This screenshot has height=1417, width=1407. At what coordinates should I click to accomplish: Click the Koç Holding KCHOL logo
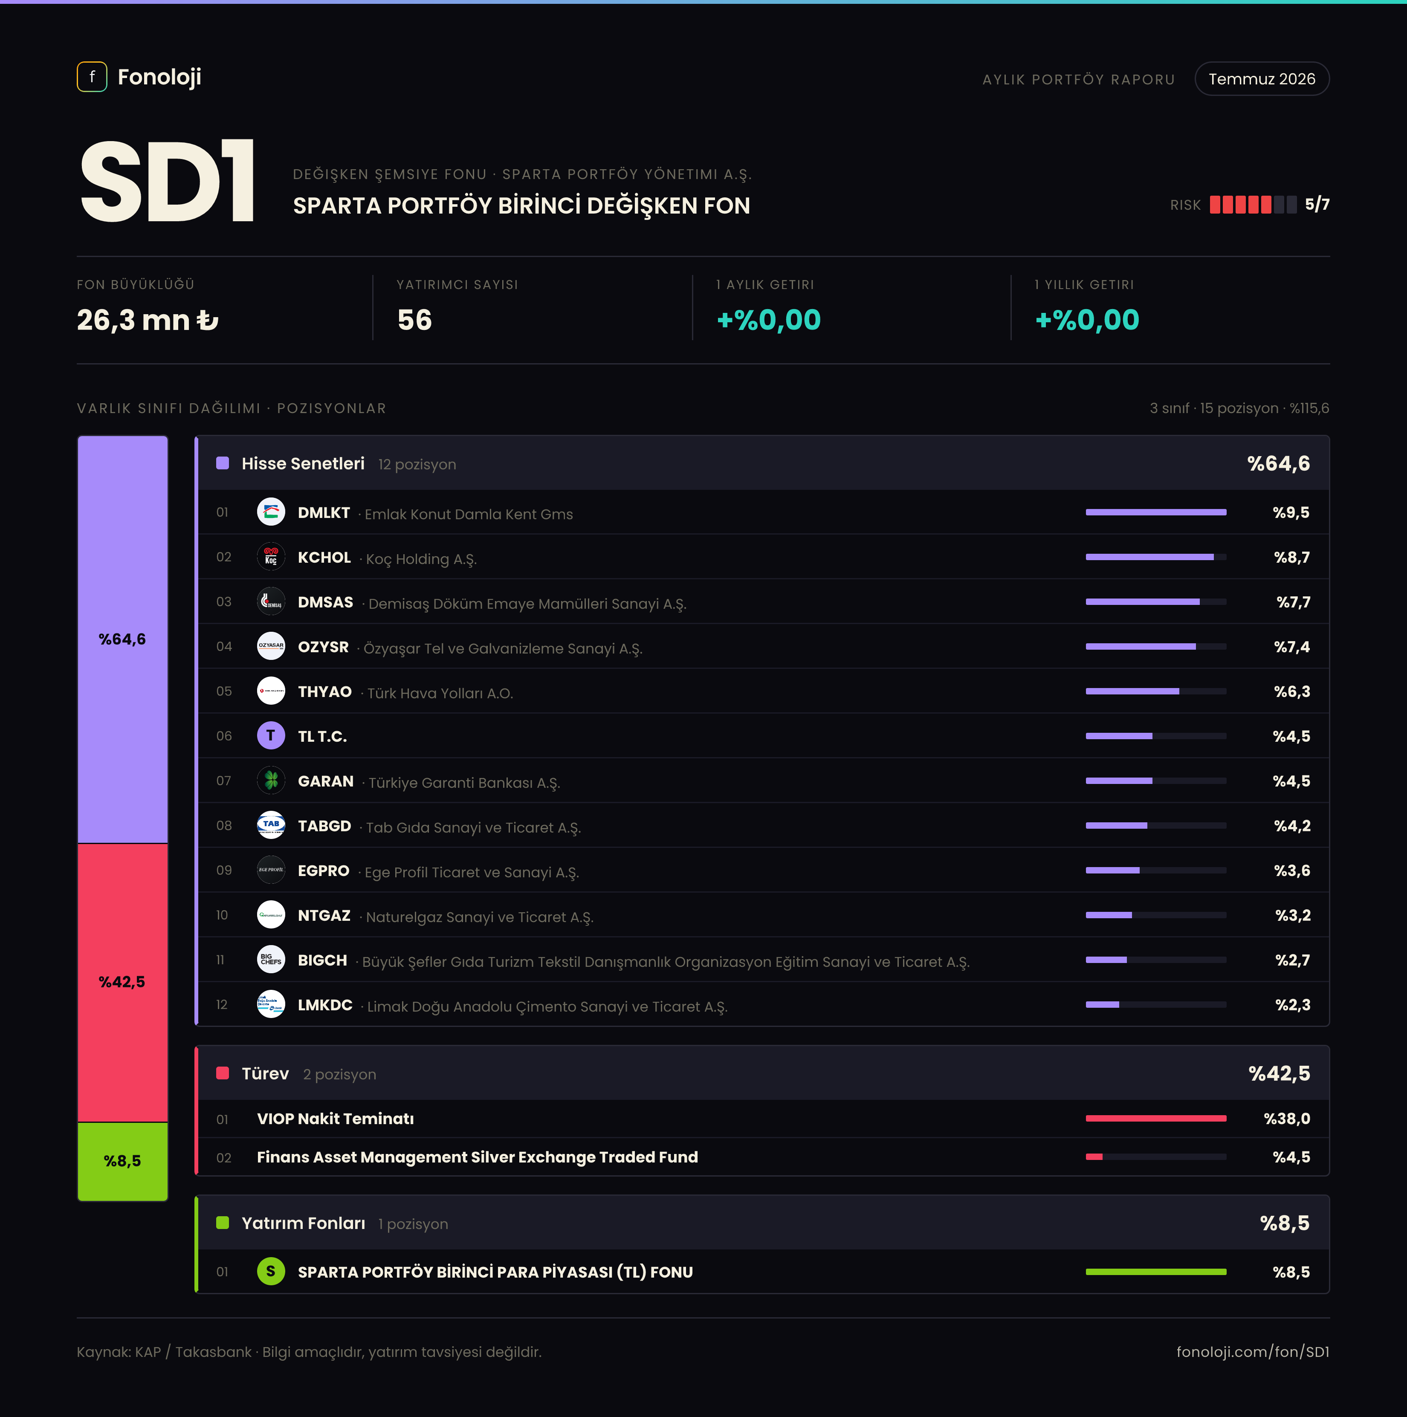(271, 557)
